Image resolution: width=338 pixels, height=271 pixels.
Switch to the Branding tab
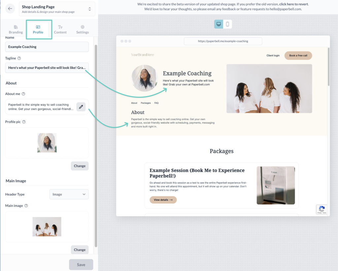coord(16,30)
